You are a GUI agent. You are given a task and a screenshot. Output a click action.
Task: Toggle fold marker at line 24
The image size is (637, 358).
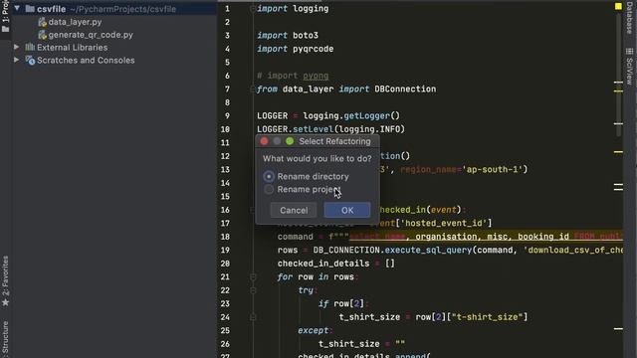pos(253,317)
